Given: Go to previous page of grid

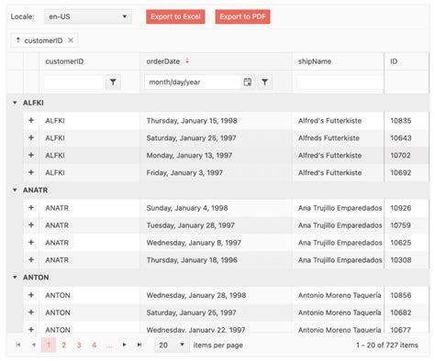Looking at the screenshot, I should 34,345.
